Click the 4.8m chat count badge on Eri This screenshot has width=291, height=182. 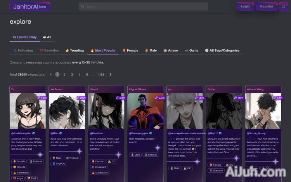[x=42, y=98]
